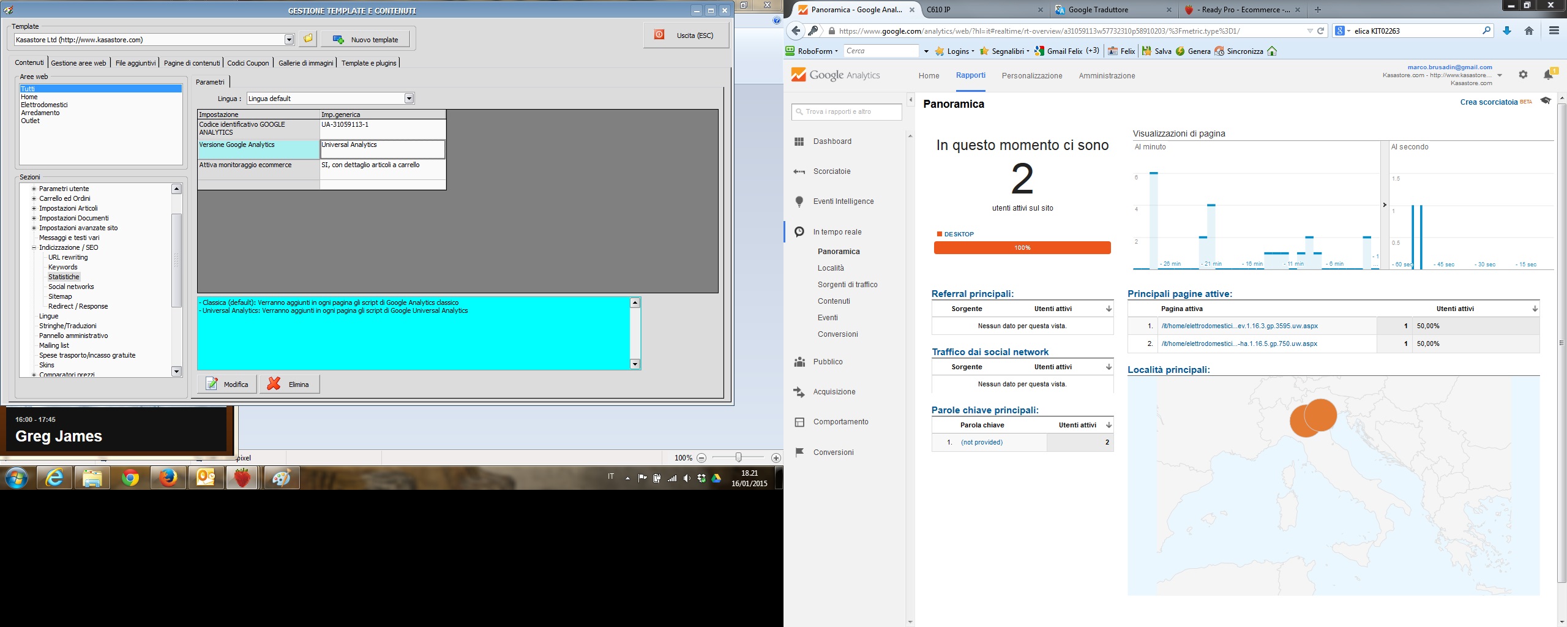Open the Analytics account selector dropdown

(1500, 75)
